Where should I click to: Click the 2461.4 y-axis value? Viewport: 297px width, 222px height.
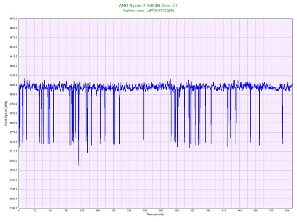tap(13, 199)
